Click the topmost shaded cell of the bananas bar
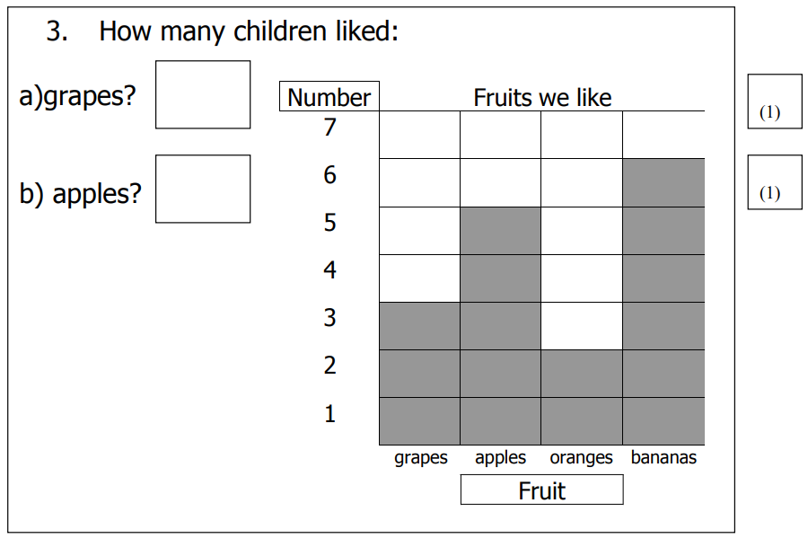The height and width of the screenshot is (547, 808). (x=663, y=182)
